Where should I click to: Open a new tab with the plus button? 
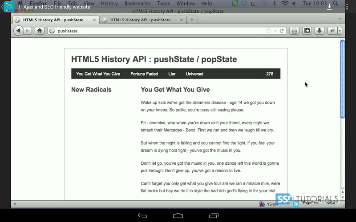coord(192,20)
